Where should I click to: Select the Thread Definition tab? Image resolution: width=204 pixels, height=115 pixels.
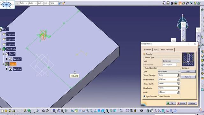coord(166,50)
